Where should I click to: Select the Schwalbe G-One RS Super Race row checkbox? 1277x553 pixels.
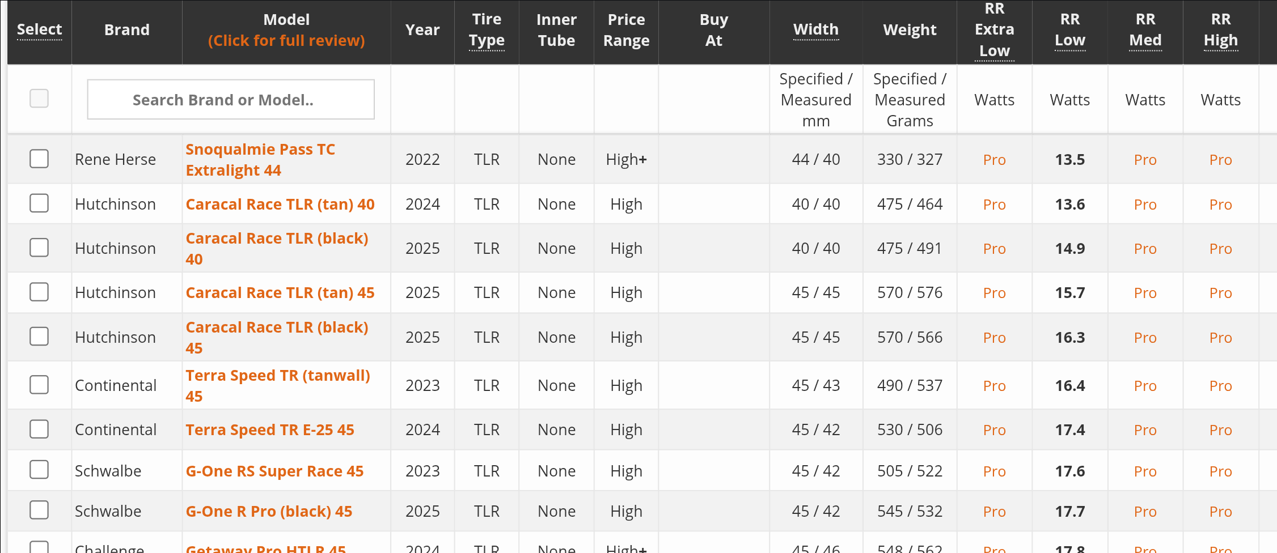[x=39, y=470]
